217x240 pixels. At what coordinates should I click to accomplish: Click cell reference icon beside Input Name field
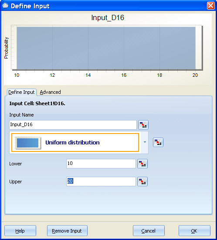pyautogui.click(x=143, y=125)
